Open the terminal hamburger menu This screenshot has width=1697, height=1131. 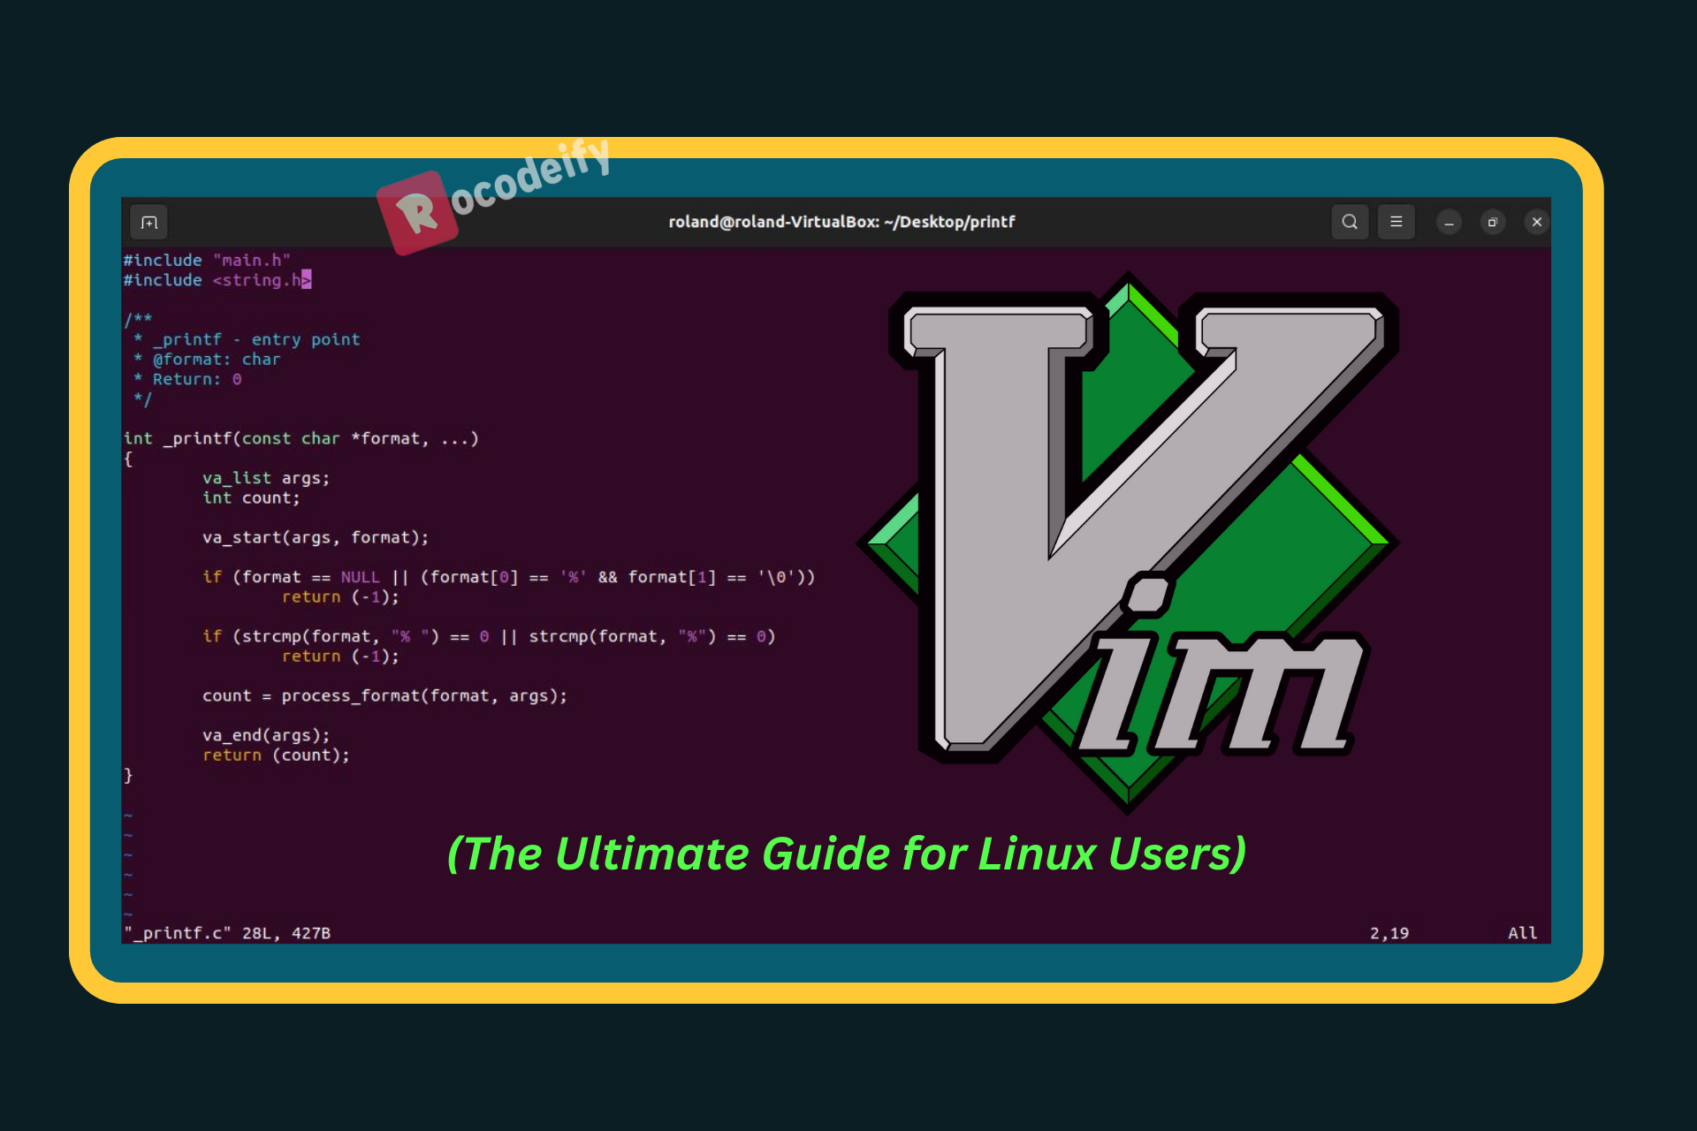(x=1396, y=222)
